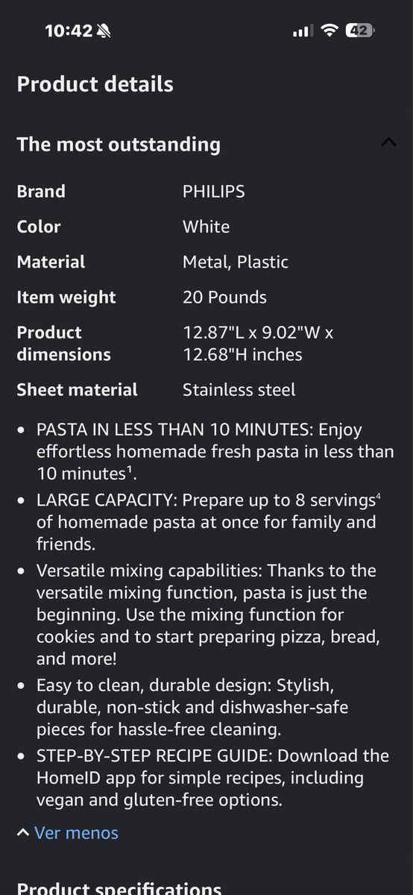Viewport: 413px width, 895px height.
Task: Tap the '20 Pounds' weight value
Action: (x=224, y=297)
